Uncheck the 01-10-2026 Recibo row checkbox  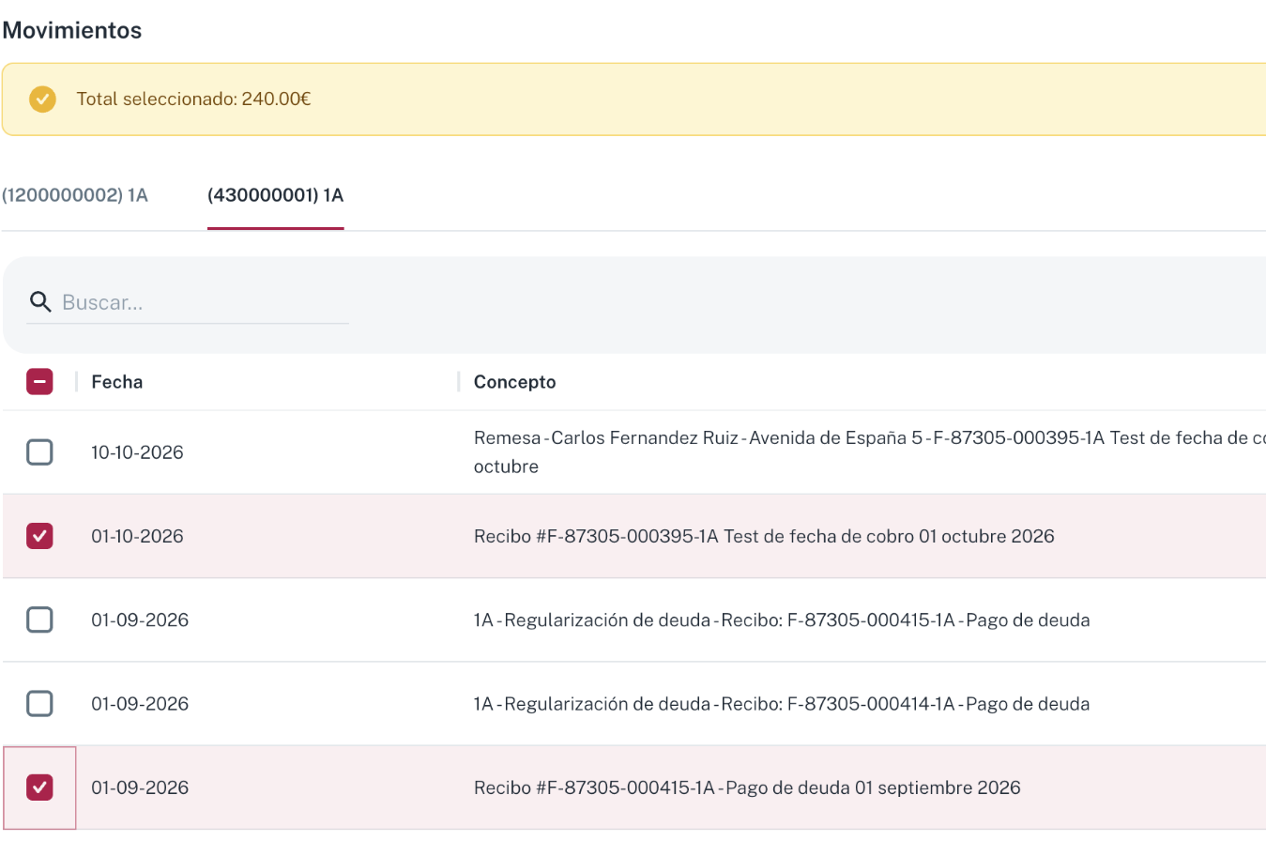[x=39, y=536]
